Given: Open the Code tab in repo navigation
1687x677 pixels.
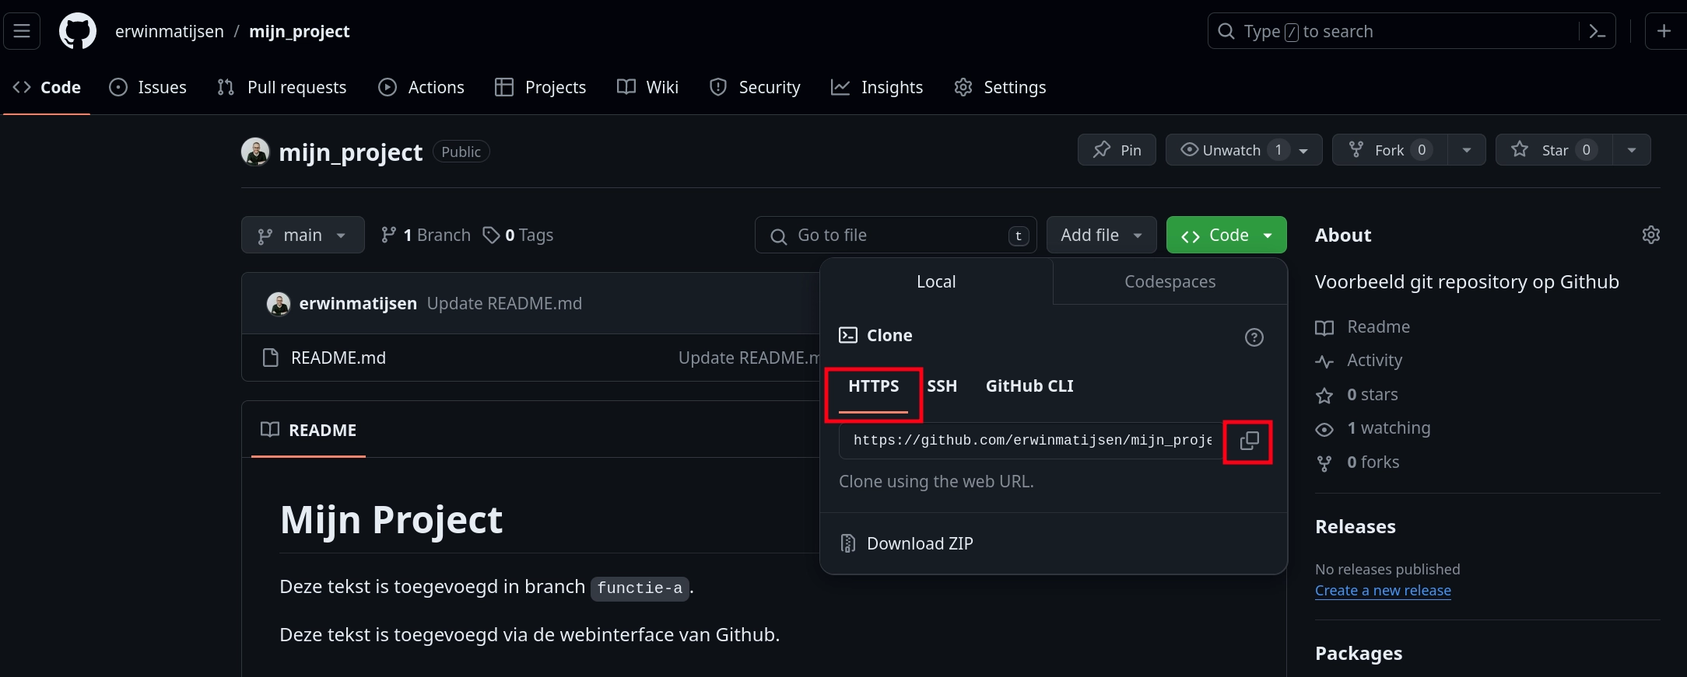Looking at the screenshot, I should [x=47, y=87].
